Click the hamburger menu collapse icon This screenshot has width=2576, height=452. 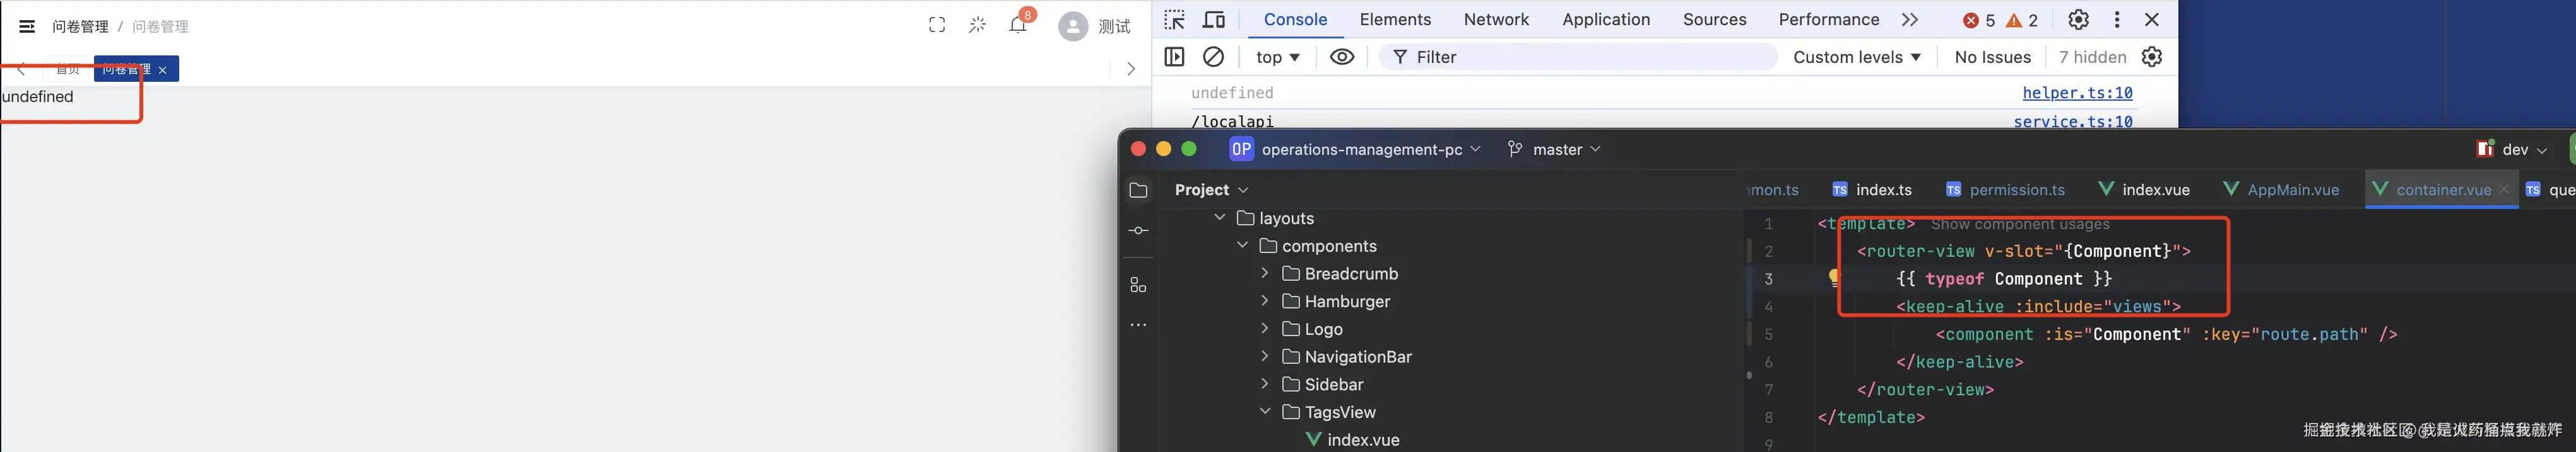(x=27, y=27)
